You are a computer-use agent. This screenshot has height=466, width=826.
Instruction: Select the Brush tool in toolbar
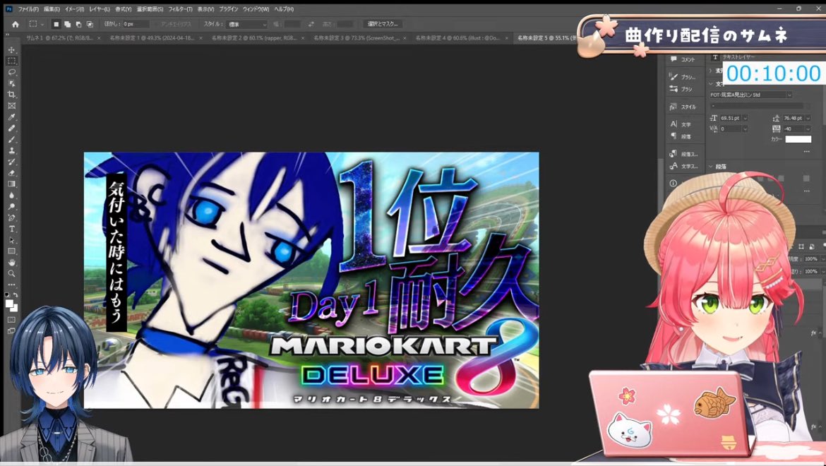coord(11,140)
